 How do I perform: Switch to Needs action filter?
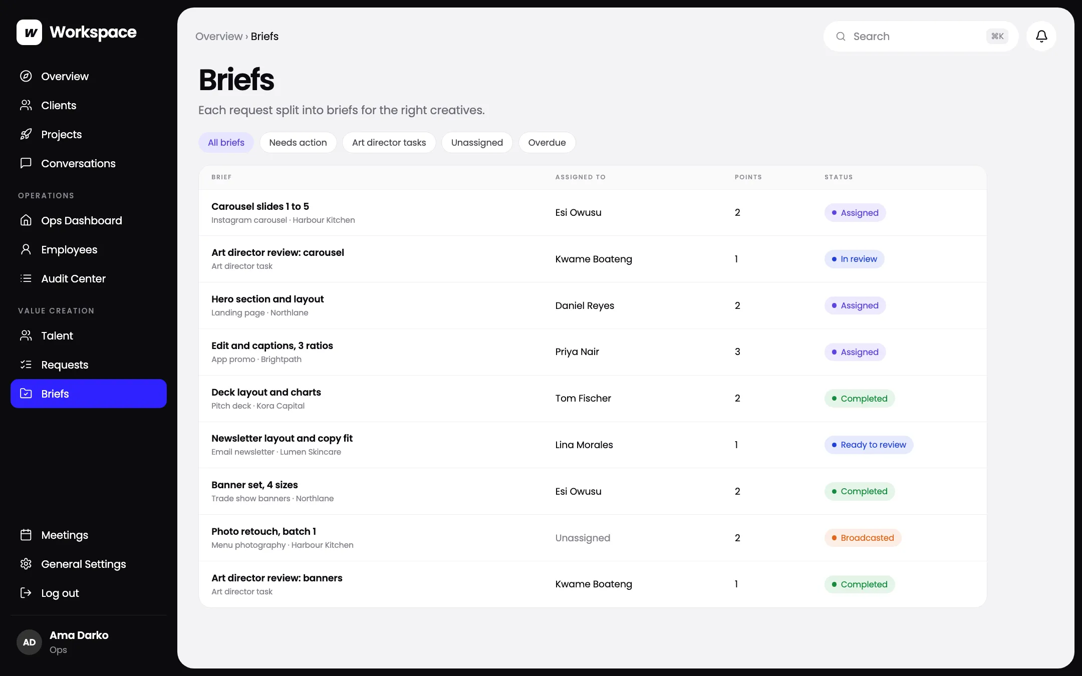(298, 143)
